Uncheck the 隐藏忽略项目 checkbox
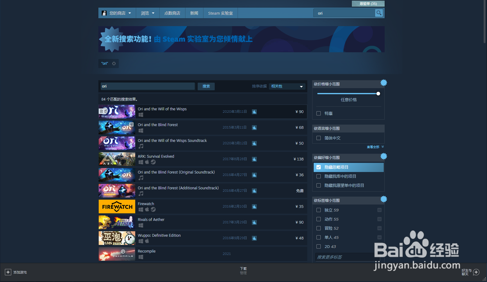Screen dimensions: 487x282 pos(319,167)
